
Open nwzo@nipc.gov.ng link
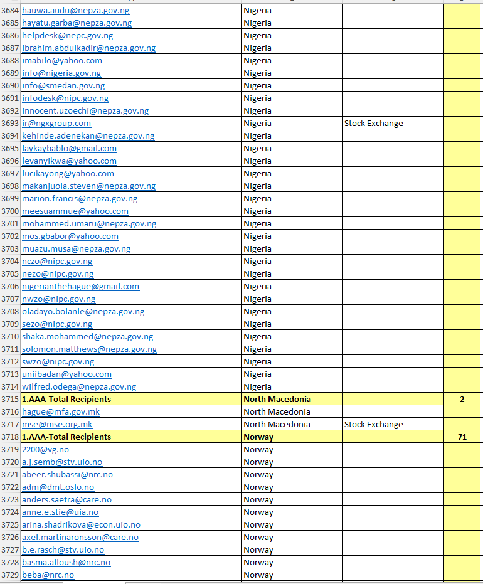pos(58,299)
